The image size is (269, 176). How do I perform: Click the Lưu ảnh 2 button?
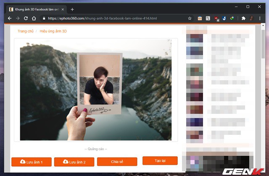(74, 162)
